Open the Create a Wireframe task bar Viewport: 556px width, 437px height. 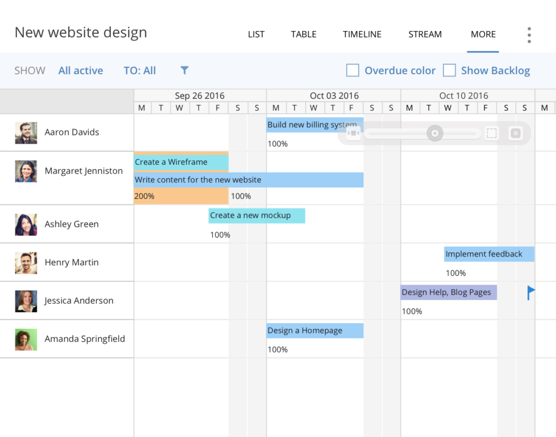coord(181,162)
